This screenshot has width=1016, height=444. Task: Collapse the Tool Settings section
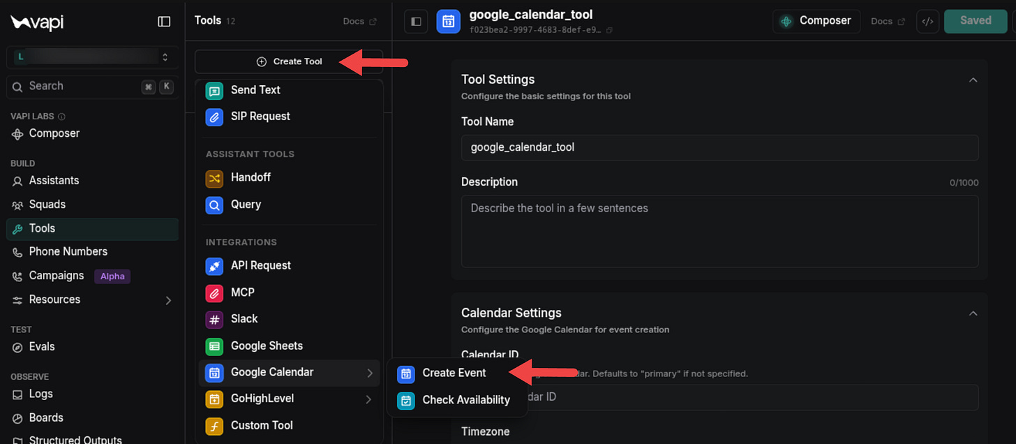pos(973,80)
